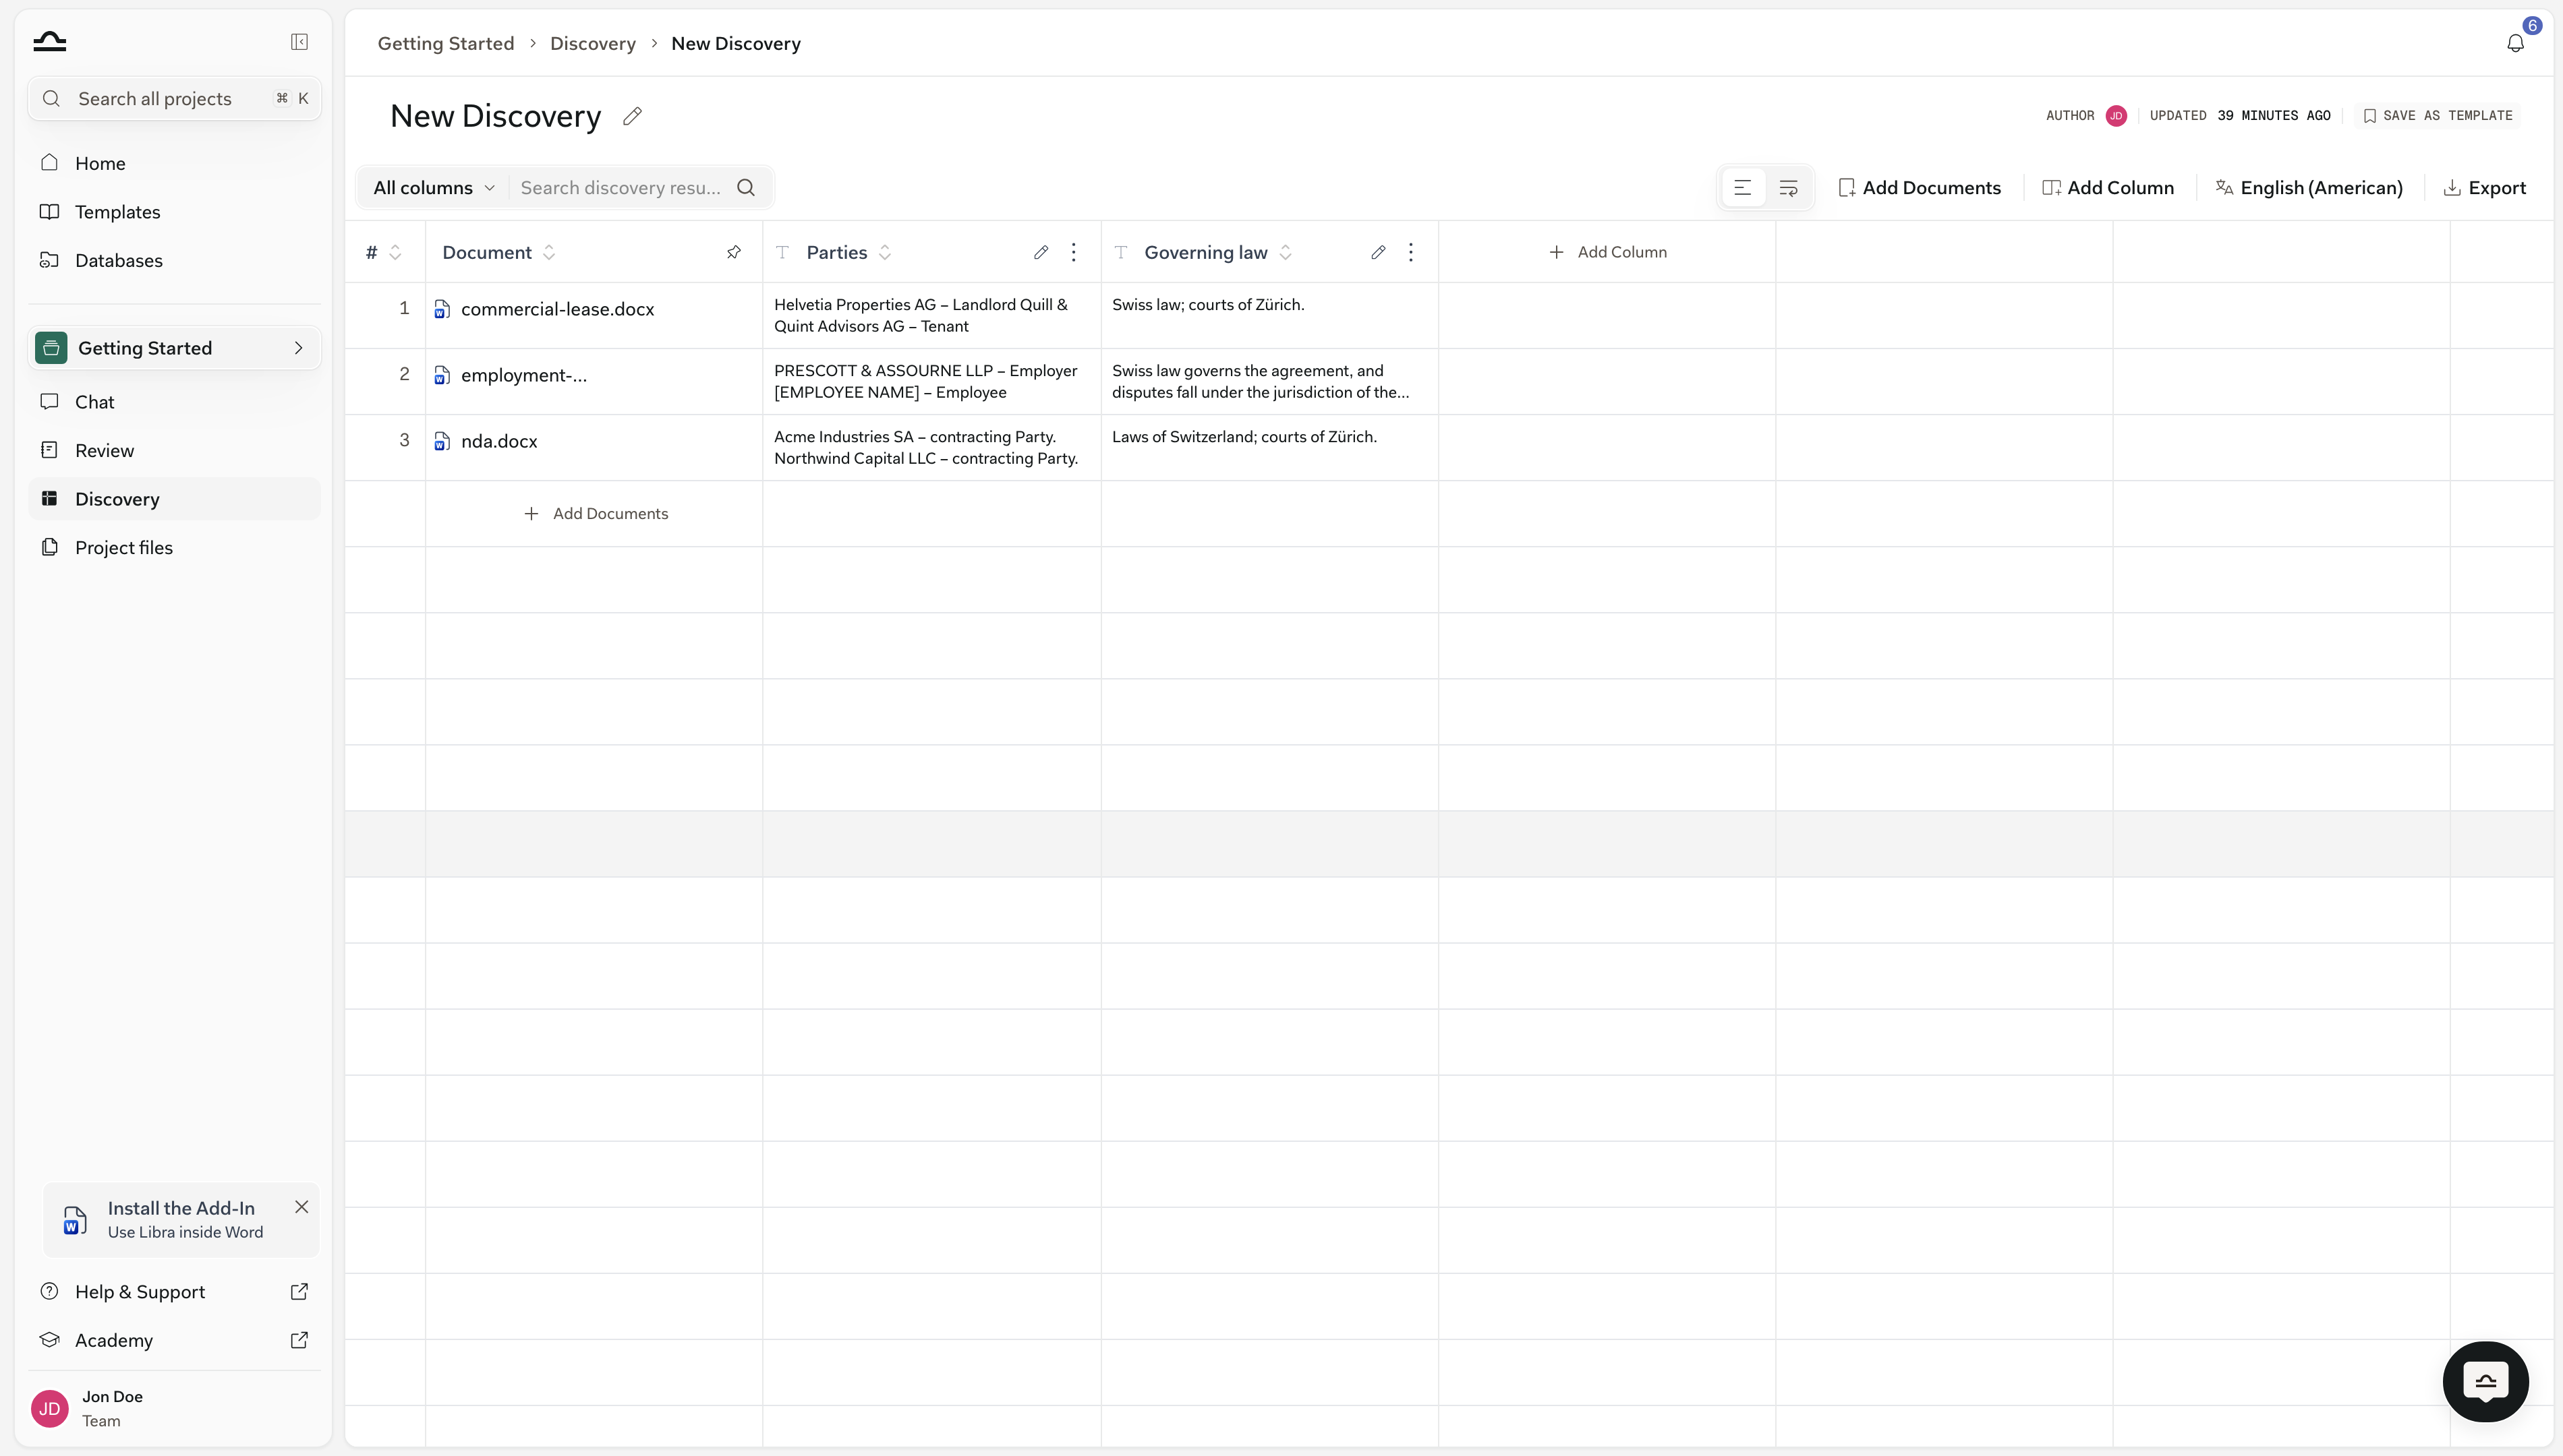
Task: Open Review in the sidebar
Action: click(174, 450)
